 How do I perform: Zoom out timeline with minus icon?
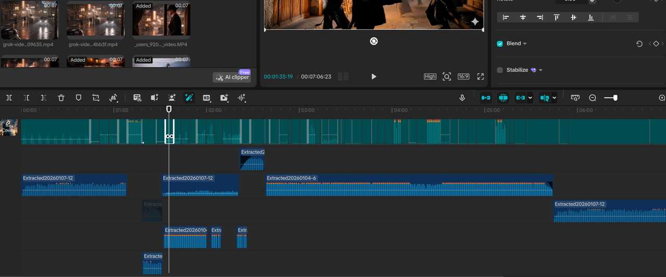(x=593, y=98)
